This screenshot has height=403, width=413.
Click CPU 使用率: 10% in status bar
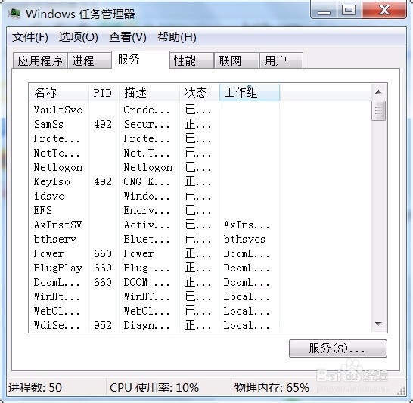(154, 387)
